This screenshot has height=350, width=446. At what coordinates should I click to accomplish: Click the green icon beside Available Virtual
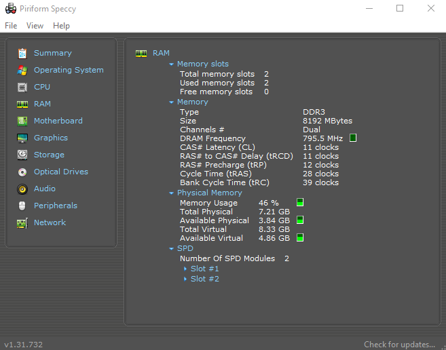pos(300,237)
